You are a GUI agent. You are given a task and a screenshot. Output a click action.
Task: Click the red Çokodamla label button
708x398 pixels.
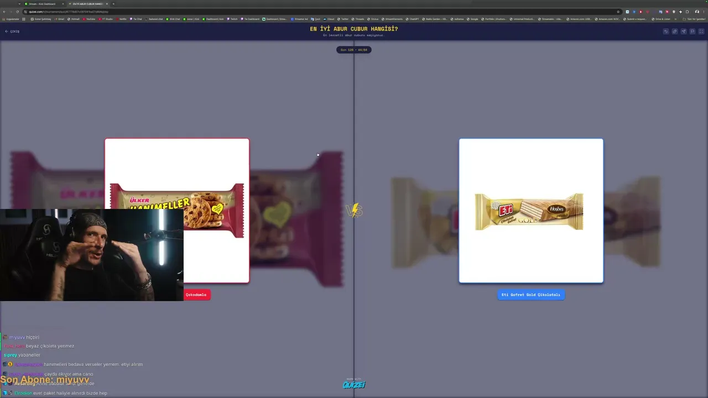(x=196, y=295)
